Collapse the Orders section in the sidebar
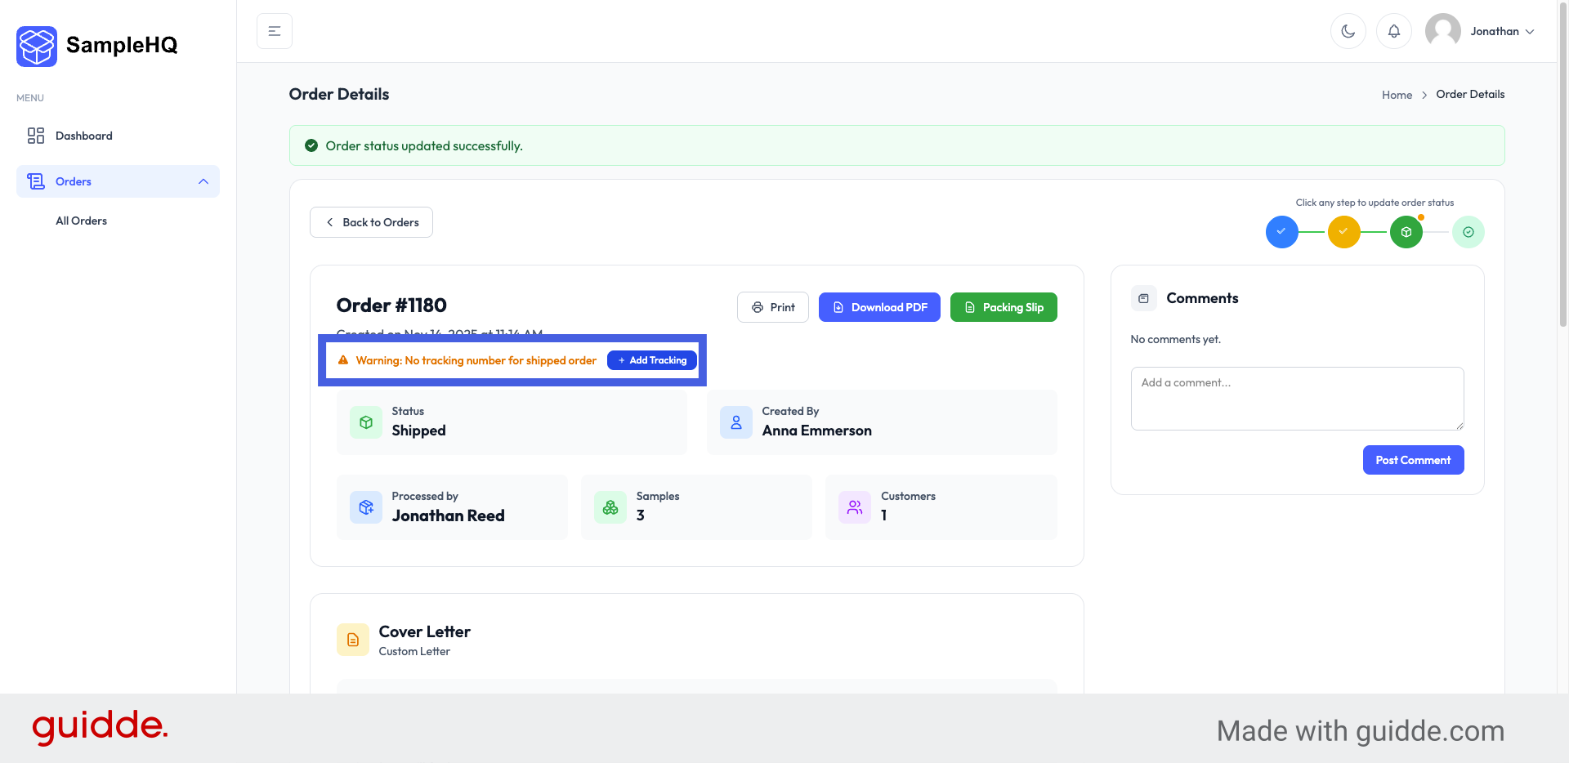 (203, 181)
